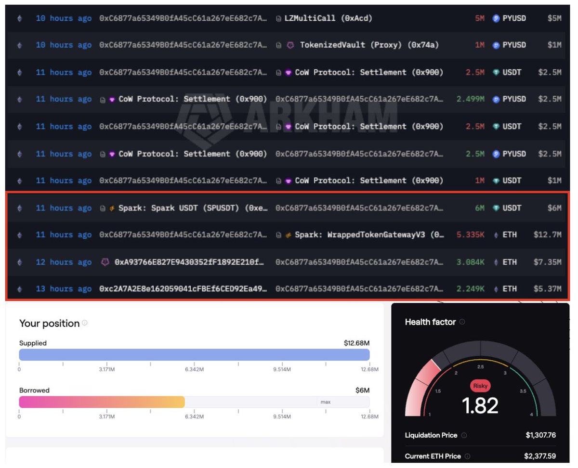Image resolution: width=578 pixels, height=468 pixels.
Task: Click the USDT icon in the 1M CoW row
Action: click(x=496, y=181)
